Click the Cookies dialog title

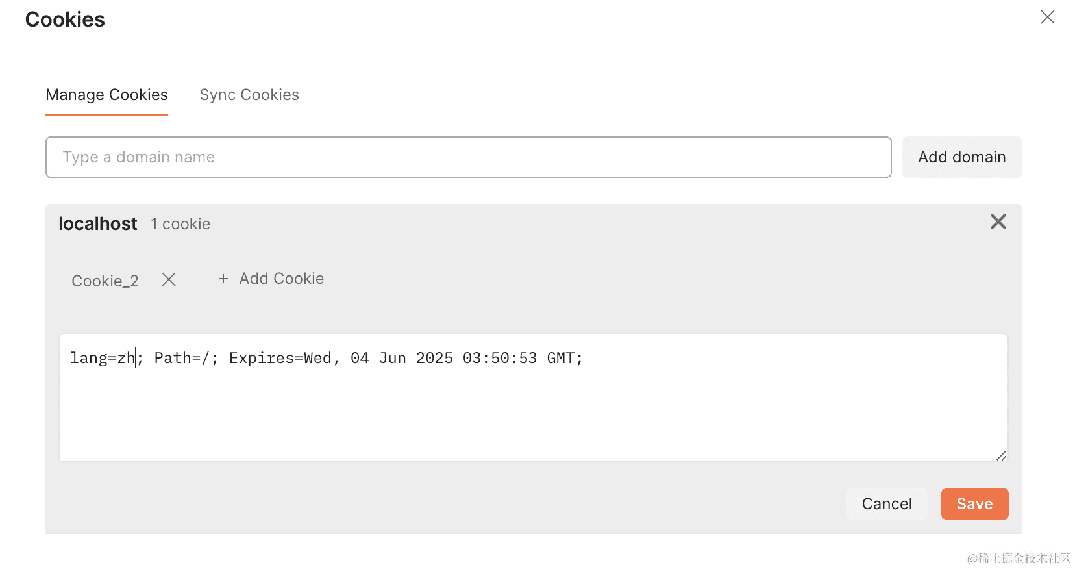pos(65,19)
